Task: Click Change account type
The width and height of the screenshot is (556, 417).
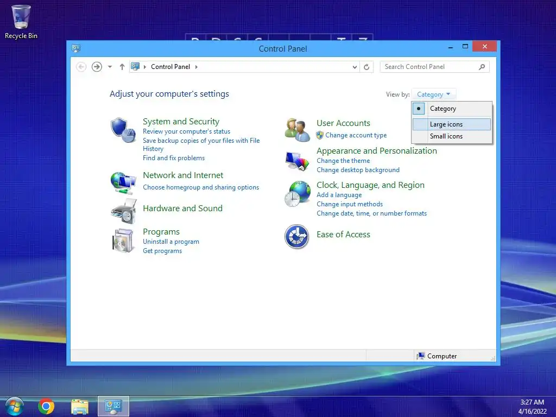Action: click(x=356, y=135)
